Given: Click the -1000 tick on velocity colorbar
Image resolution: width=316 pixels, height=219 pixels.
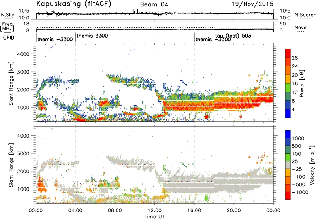Looking at the screenshot, I should pyautogui.click(x=300, y=192).
